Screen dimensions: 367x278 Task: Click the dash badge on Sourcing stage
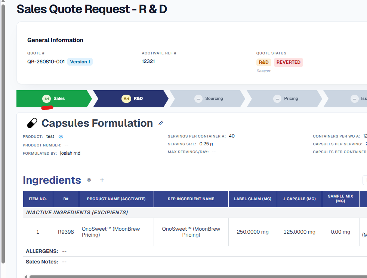tap(198, 99)
